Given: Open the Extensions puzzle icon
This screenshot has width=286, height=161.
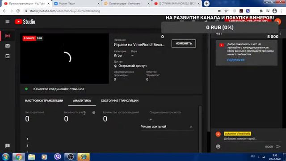Looking at the screenshot, I should coord(261,11).
